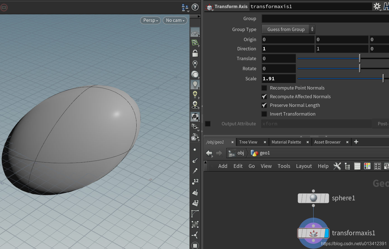The image size is (389, 249).
Task: Show vertex markers display option
Action: pos(195,224)
